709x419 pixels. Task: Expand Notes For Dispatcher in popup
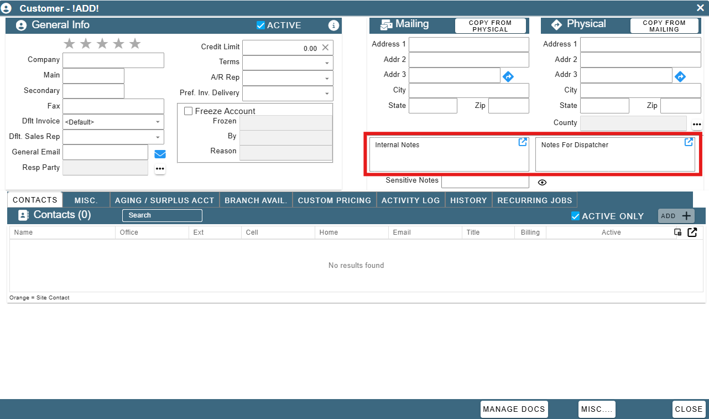689,142
